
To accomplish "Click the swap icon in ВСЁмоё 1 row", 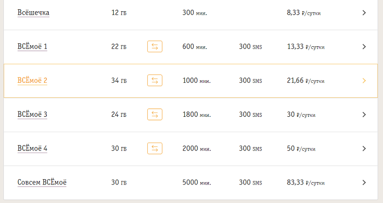I will (155, 47).
